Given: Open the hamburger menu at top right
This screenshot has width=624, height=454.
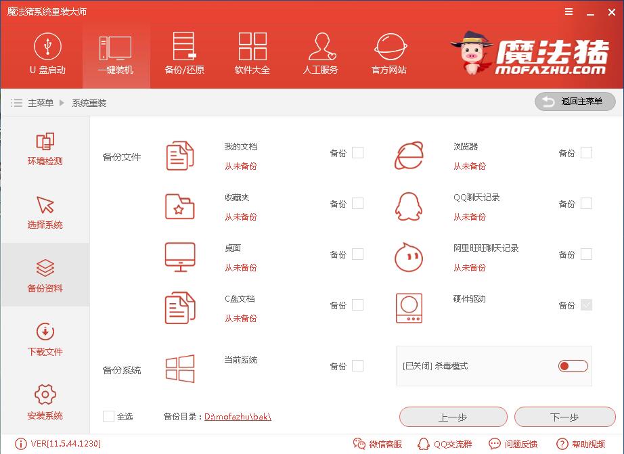Looking at the screenshot, I should click(x=568, y=11).
